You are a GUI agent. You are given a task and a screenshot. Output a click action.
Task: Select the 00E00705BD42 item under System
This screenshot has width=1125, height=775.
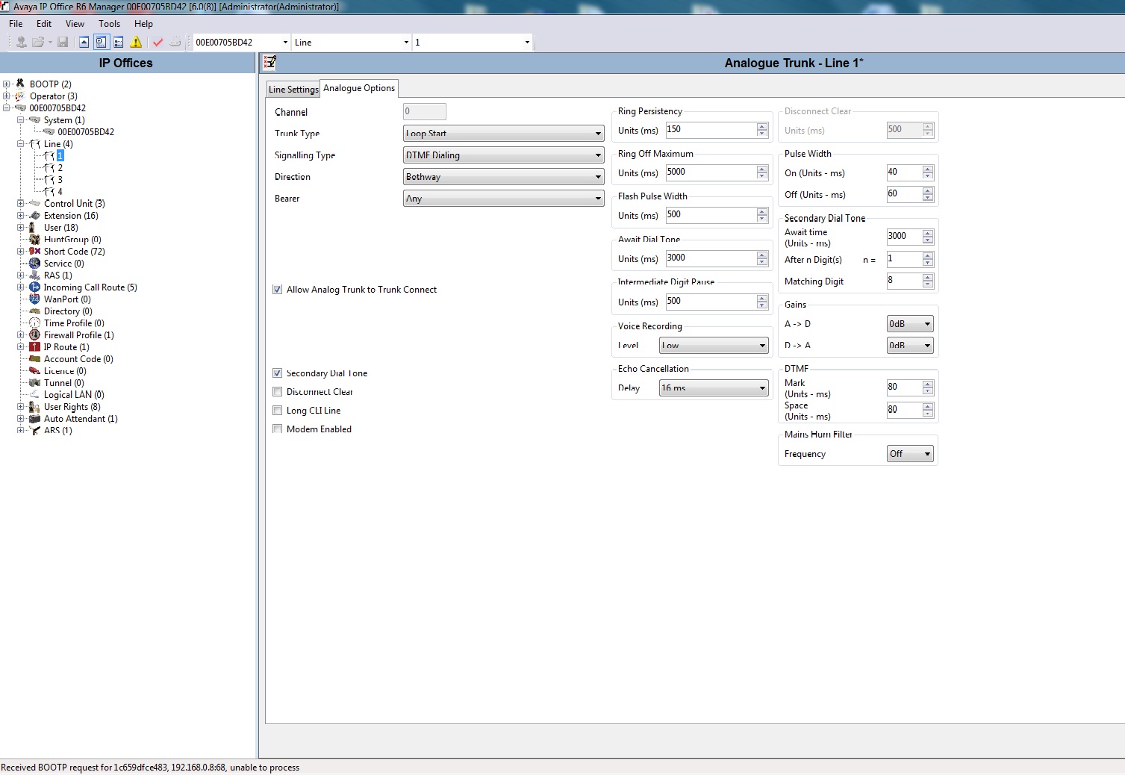pos(86,132)
